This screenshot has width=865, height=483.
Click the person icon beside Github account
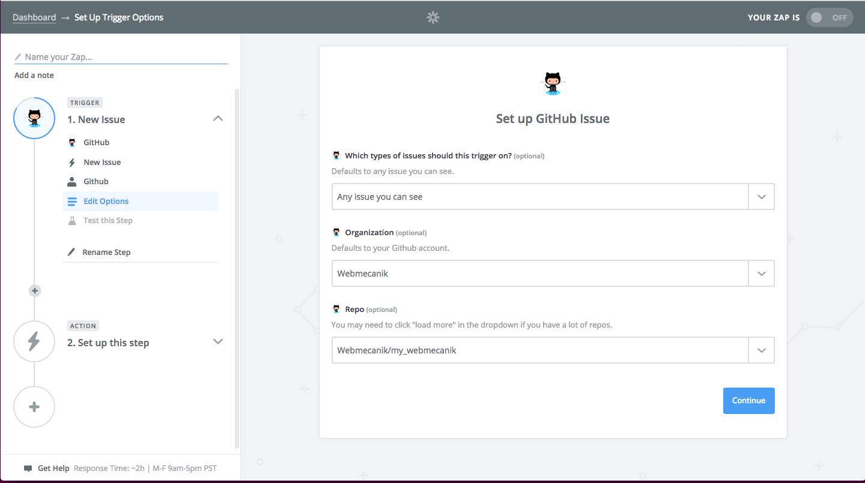click(x=72, y=181)
